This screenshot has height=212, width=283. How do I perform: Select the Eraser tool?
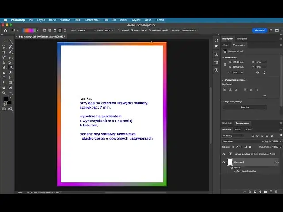(x=4, y=68)
